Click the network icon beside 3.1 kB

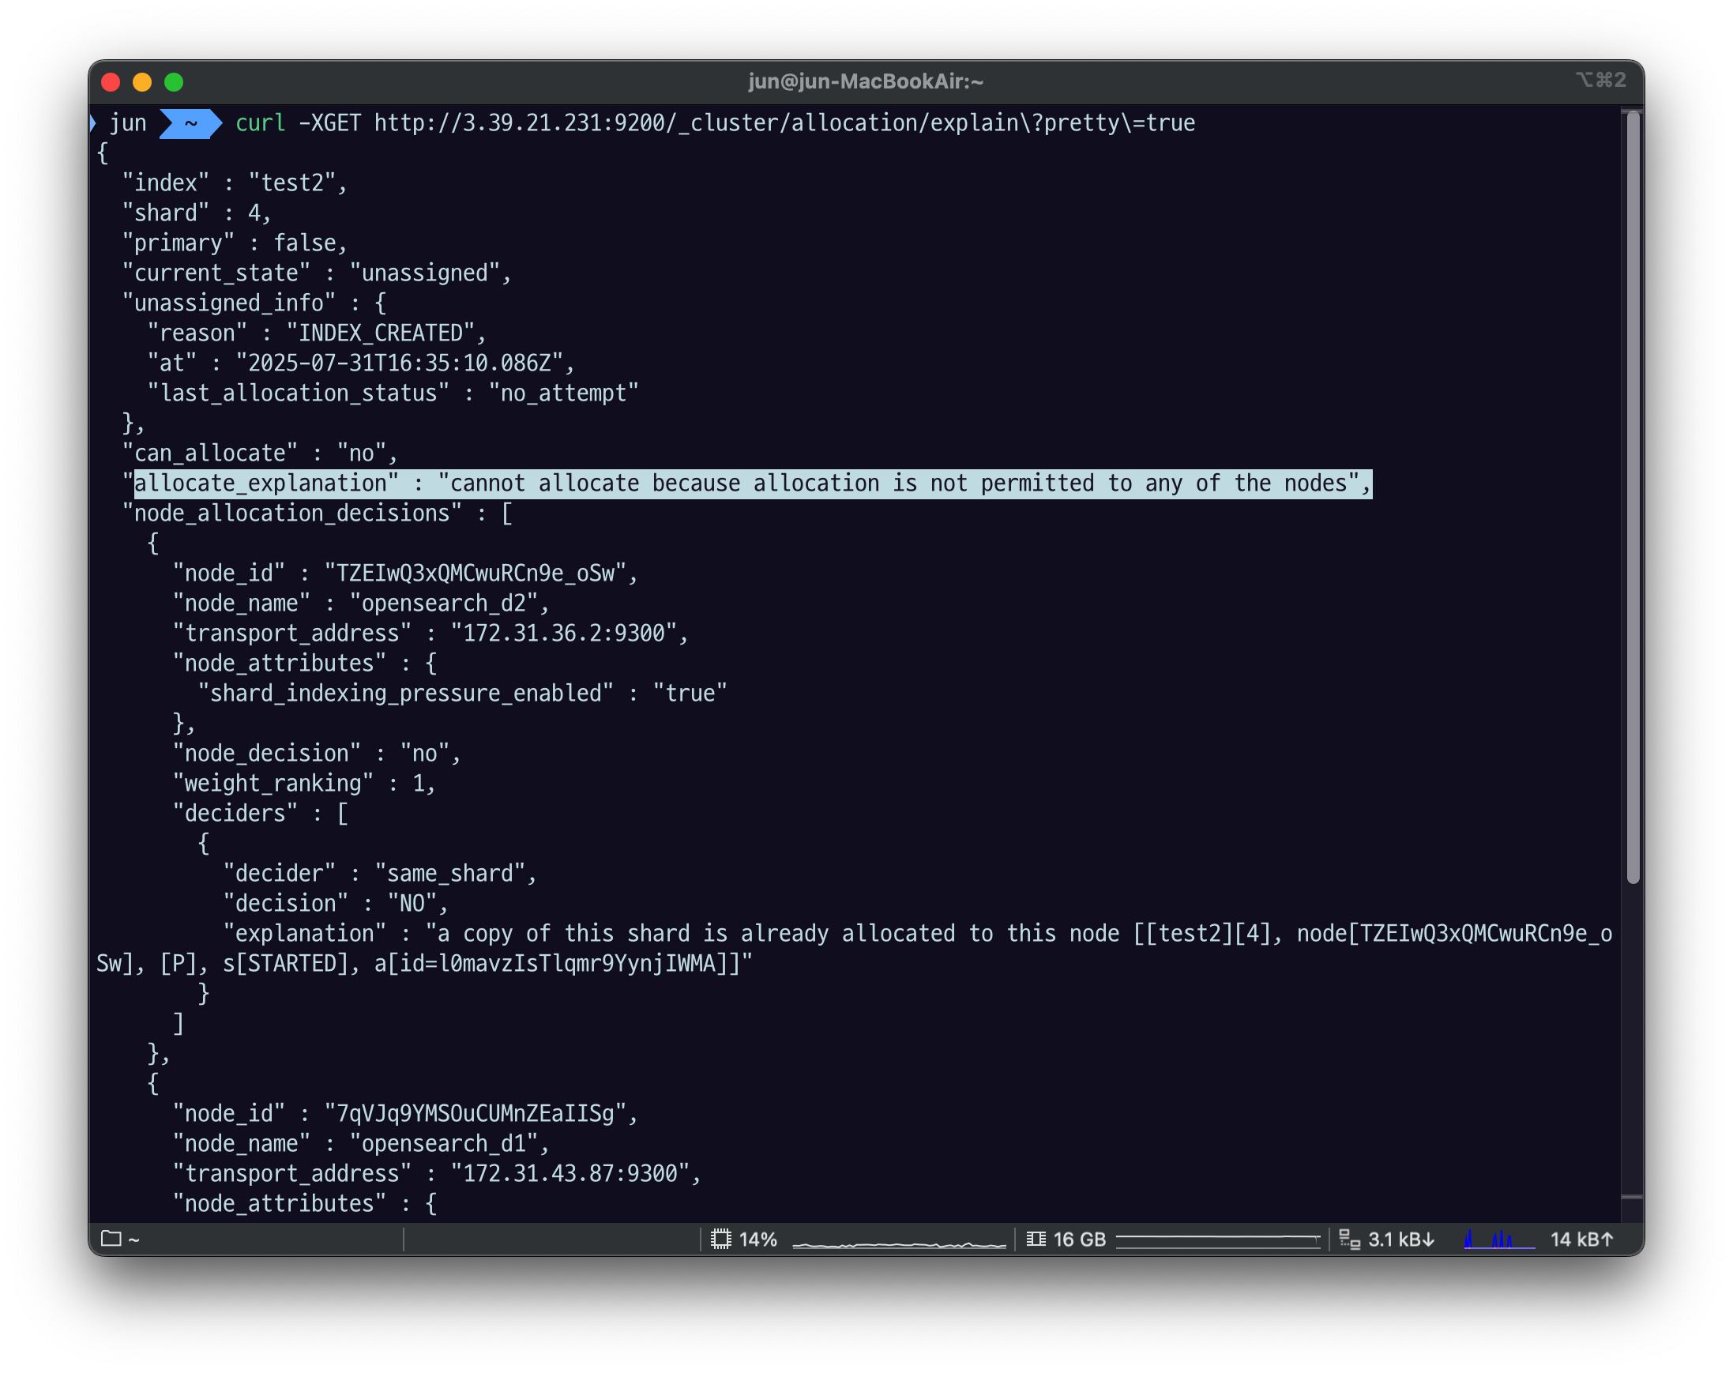coord(1350,1239)
